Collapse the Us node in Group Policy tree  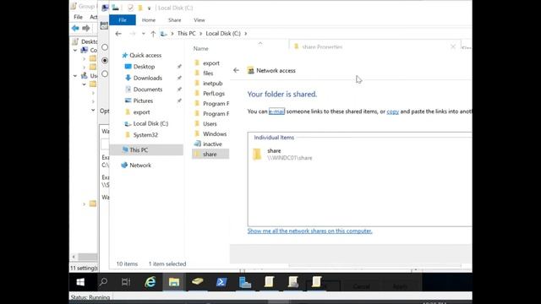pos(75,75)
